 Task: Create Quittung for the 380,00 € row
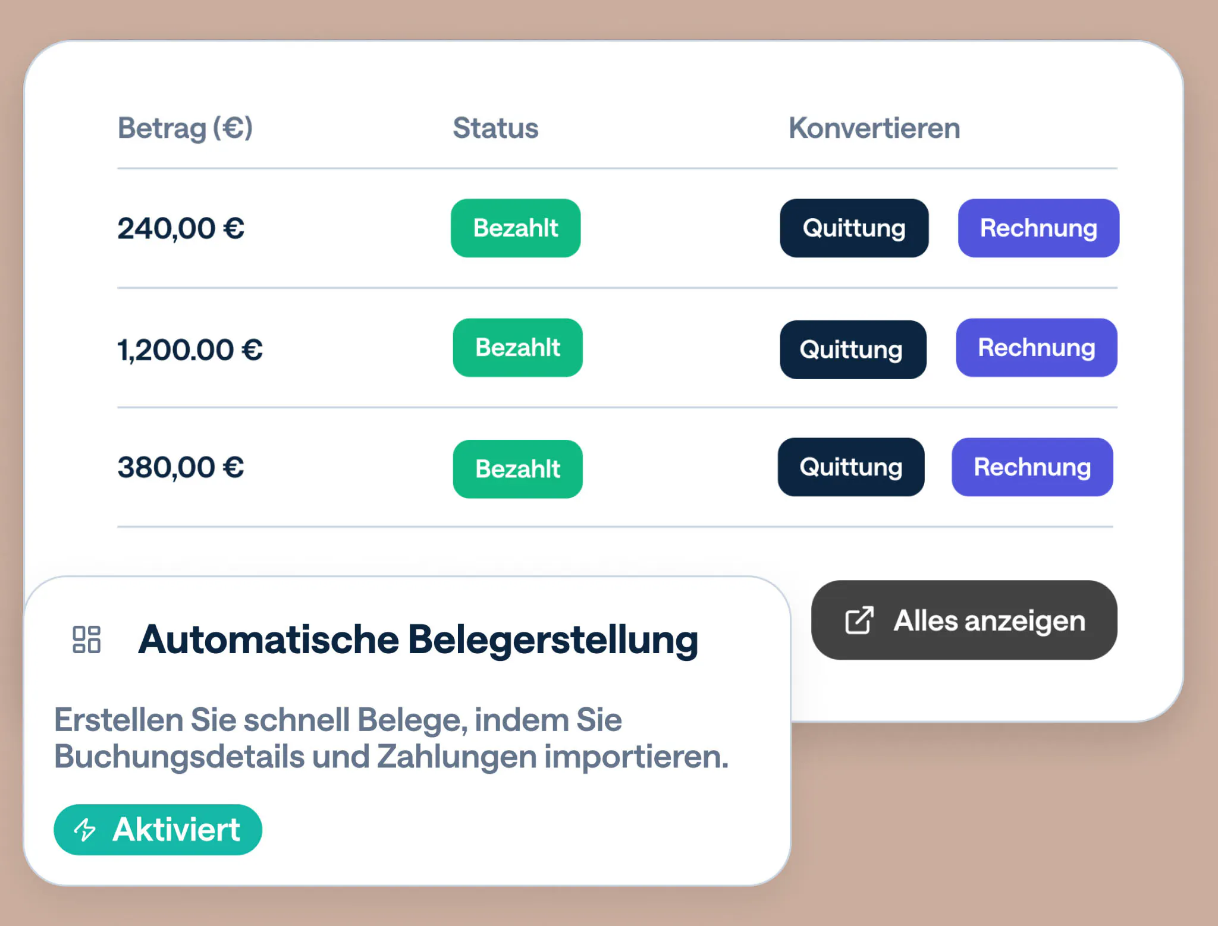[x=850, y=467]
